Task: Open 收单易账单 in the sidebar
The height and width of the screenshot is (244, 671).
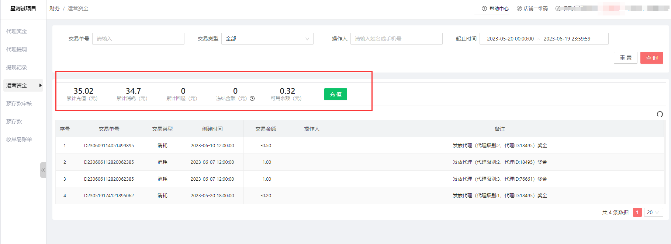Action: point(19,139)
